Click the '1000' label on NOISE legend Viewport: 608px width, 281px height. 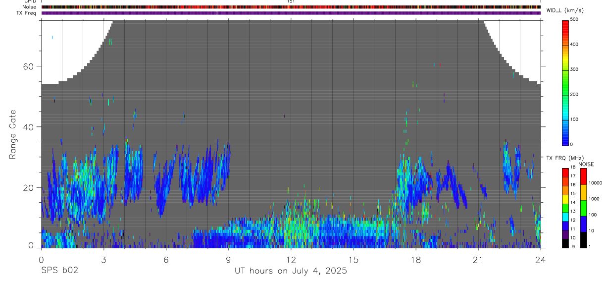click(x=595, y=199)
